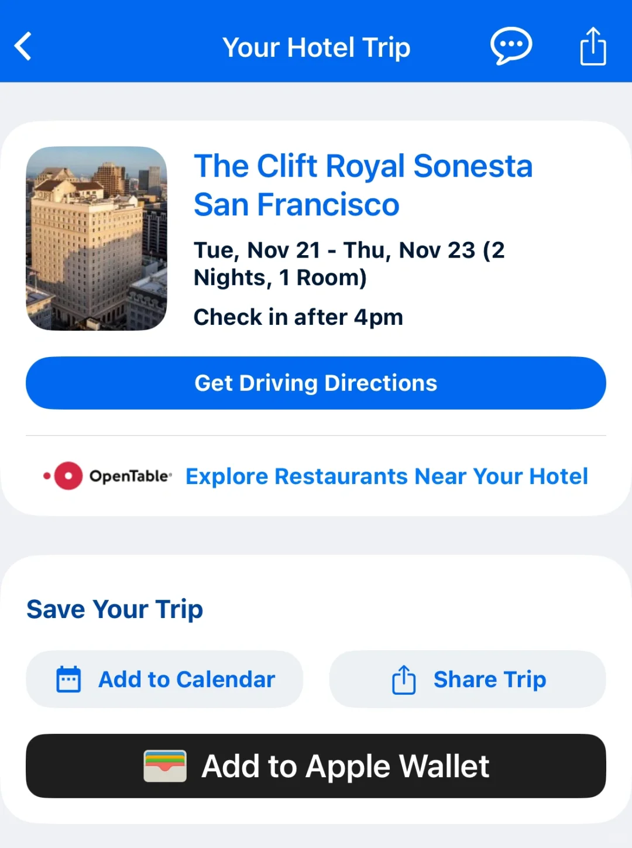This screenshot has width=632, height=848.
Task: Click the red OpenTable circle logo
Action: pos(68,476)
